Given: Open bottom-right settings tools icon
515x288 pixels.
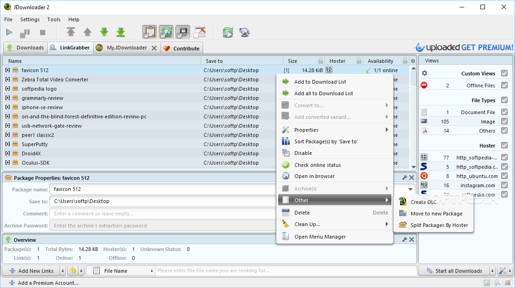Looking at the screenshot, I should pos(502,270).
